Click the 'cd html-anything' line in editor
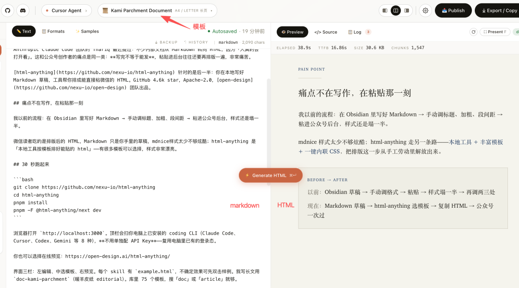Viewport: 519px width, 288px height. [x=36, y=195]
